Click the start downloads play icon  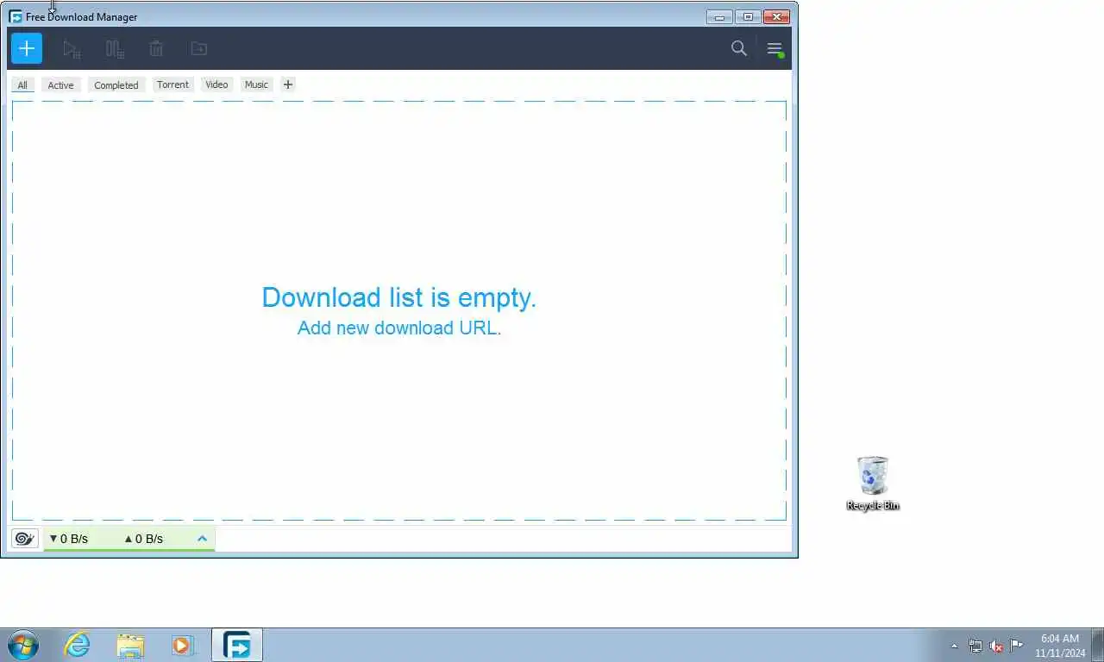pos(72,49)
